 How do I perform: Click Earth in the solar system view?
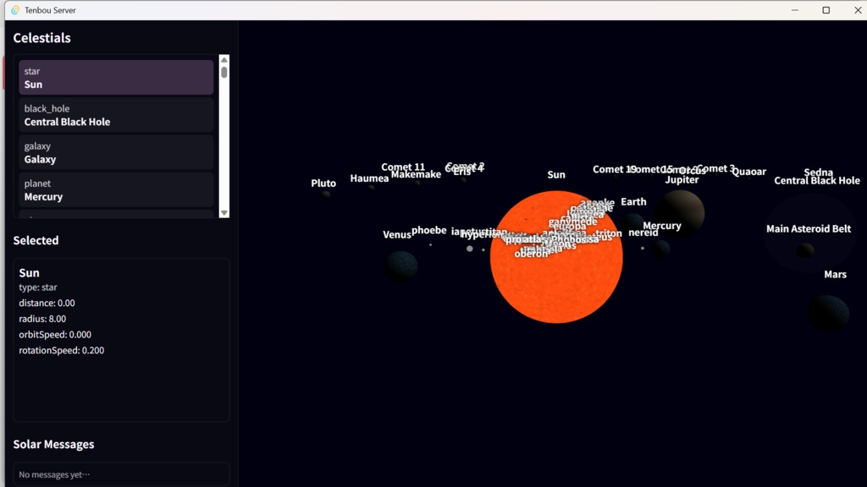point(633,202)
